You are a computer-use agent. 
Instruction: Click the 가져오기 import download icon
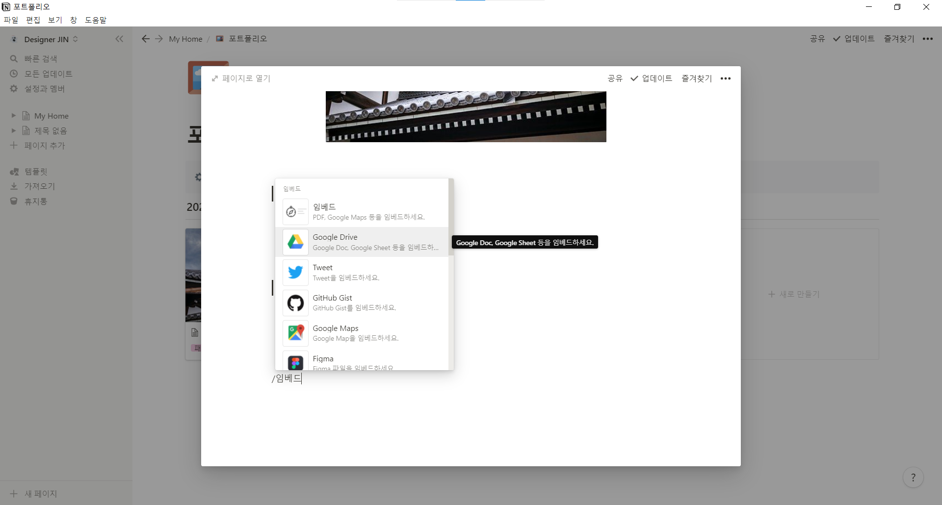[14, 186]
